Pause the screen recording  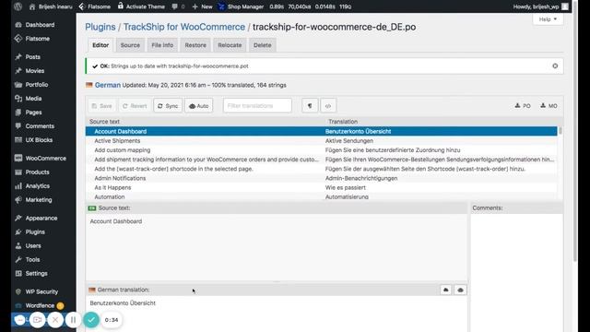(73, 320)
